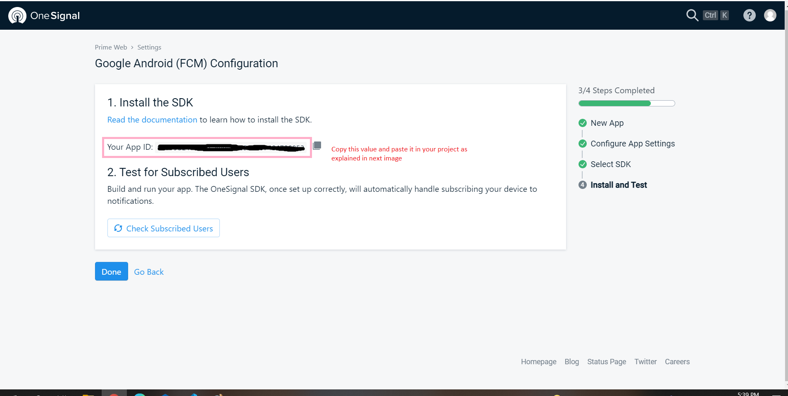The height and width of the screenshot is (396, 788).
Task: Open Prime Web breadcrumb link
Action: point(111,47)
